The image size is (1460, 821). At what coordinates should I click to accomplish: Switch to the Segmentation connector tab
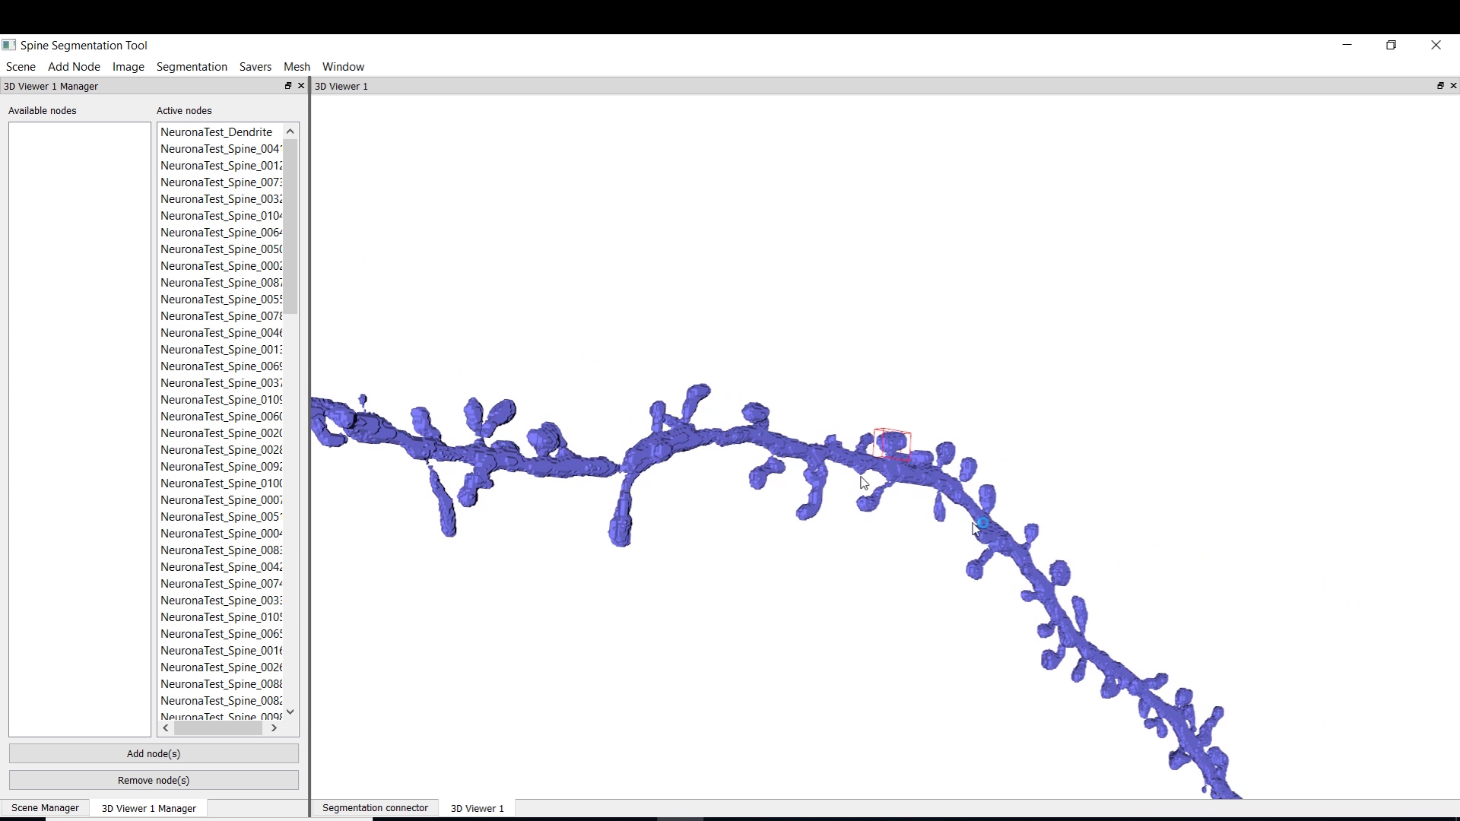pos(375,808)
